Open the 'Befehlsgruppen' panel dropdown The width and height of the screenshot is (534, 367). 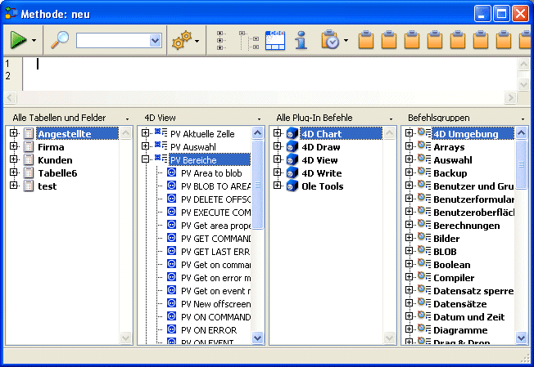[523, 119]
